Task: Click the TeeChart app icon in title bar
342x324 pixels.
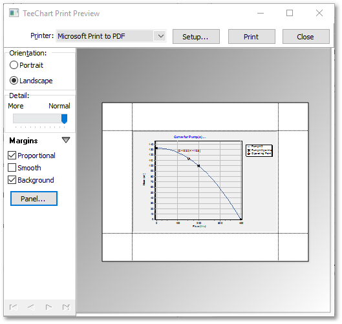Action: (14, 13)
